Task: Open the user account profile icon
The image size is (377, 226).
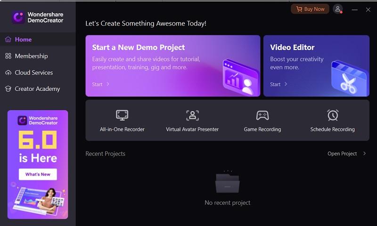Action: [x=337, y=9]
